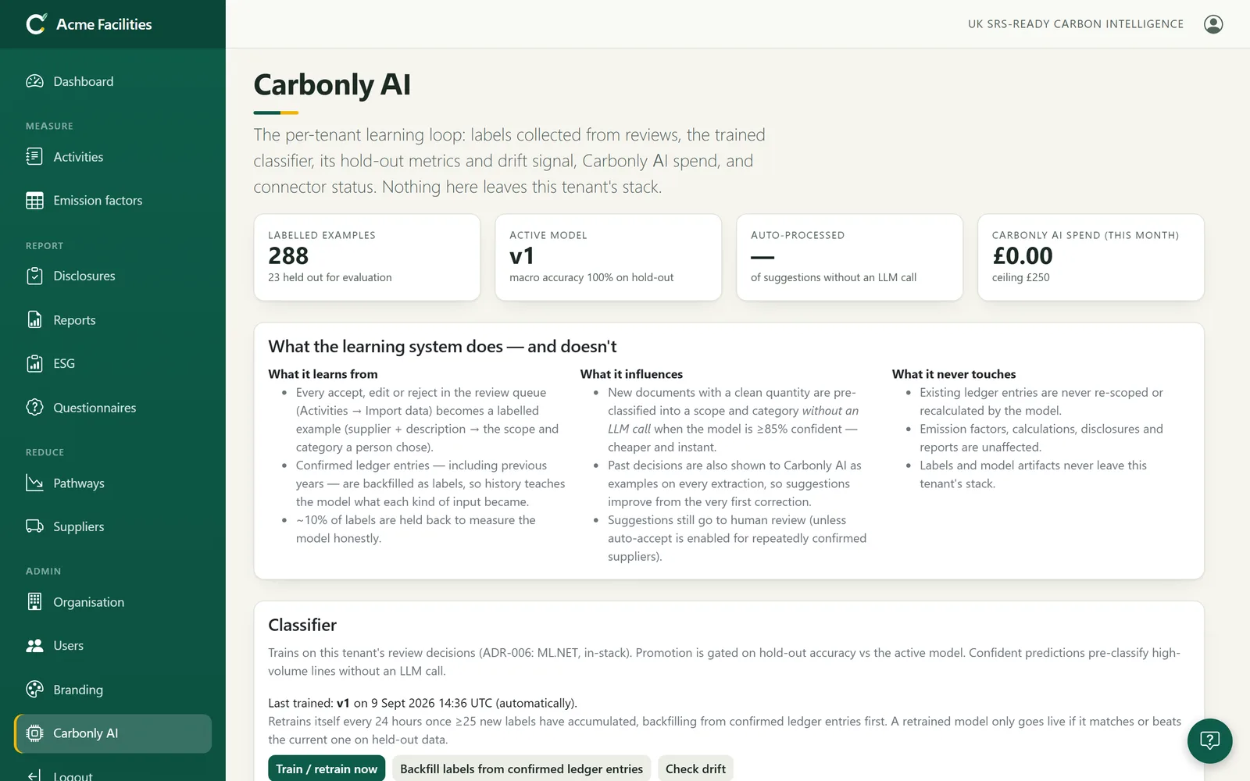Click the Pathways line-chart icon
This screenshot has width=1250, height=781.
pos(34,483)
